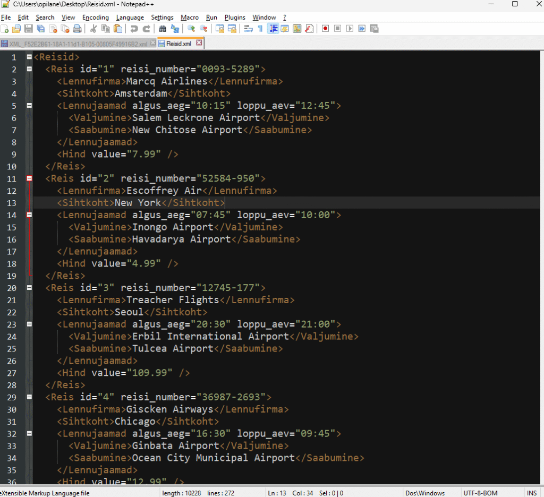
Task: Collapse the root Reisid node on line 1
Action: pos(29,57)
